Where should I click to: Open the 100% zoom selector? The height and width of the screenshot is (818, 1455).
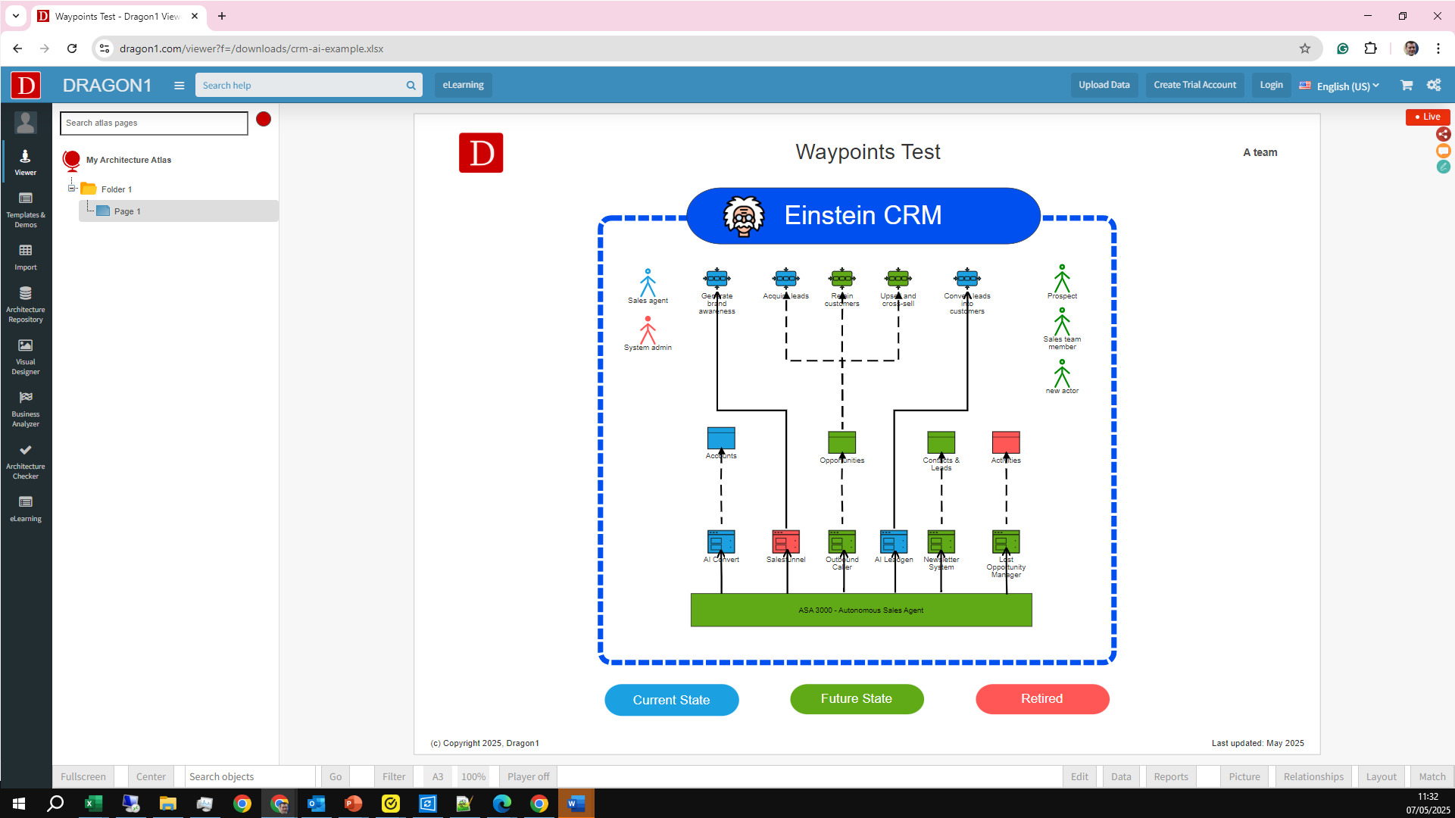tap(473, 776)
